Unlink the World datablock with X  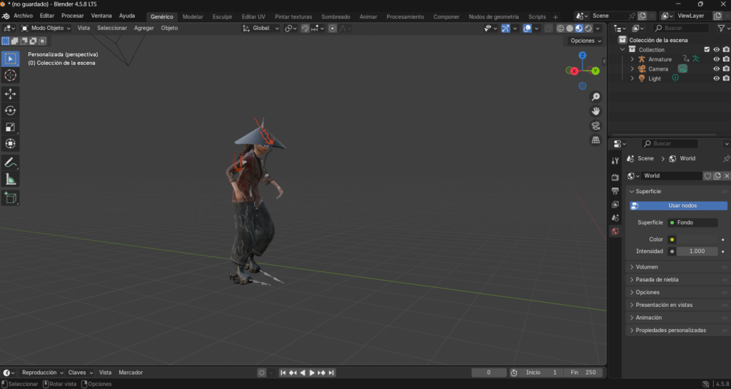[726, 176]
